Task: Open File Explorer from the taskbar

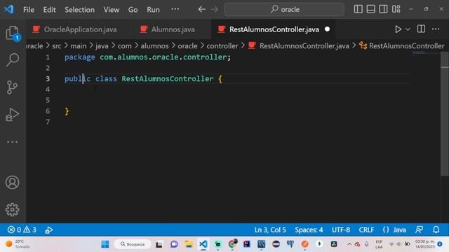Action: 189,244
